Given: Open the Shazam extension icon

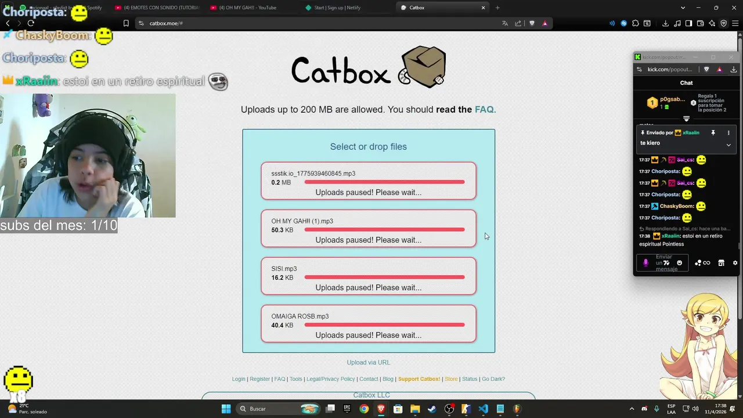Looking at the screenshot, I should click(624, 23).
